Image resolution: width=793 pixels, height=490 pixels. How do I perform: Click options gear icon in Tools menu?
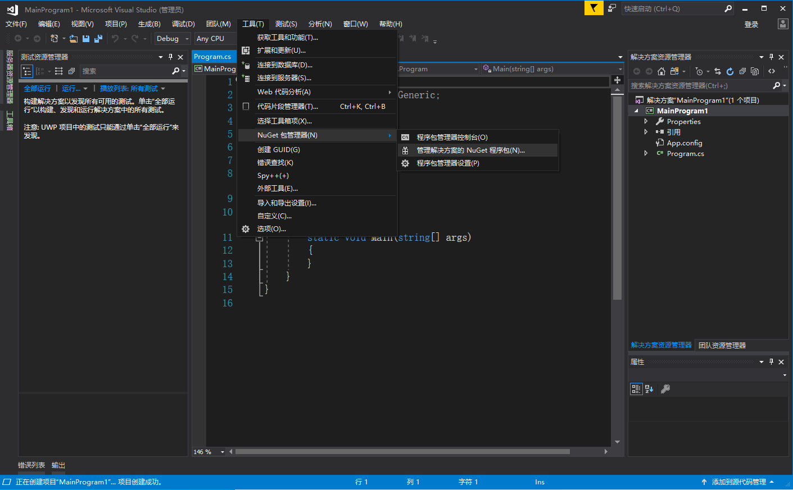click(246, 229)
